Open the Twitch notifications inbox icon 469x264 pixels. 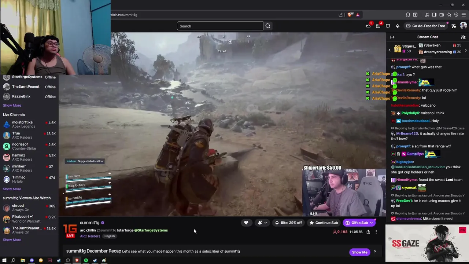coord(378,26)
